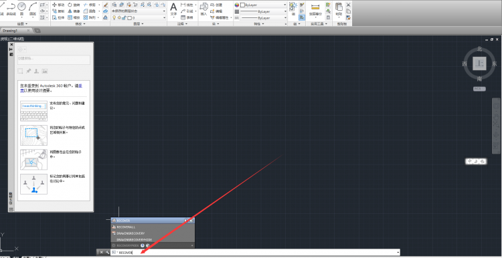Click the Design Feed new-post text box

54,59
